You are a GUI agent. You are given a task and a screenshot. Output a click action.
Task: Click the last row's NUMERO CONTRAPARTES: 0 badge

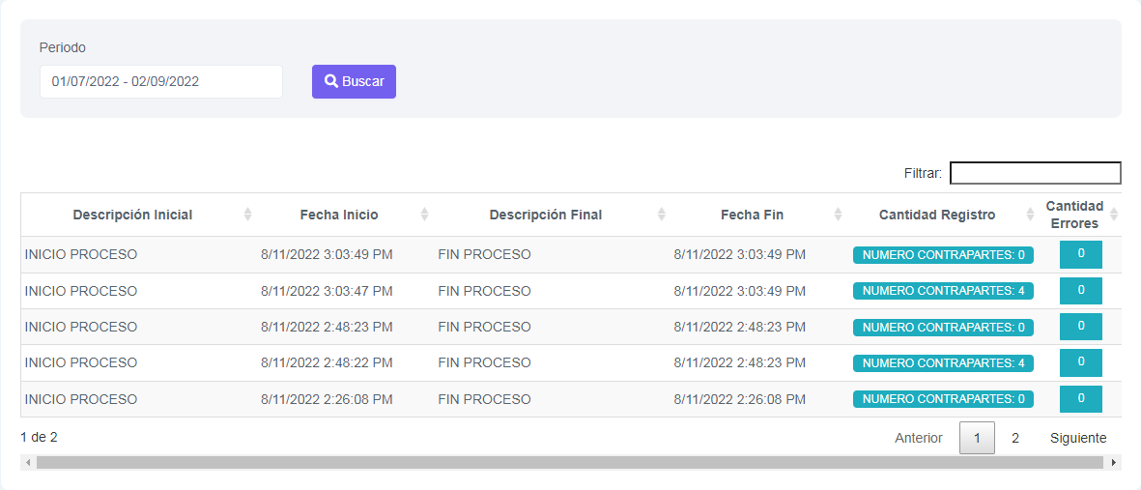click(942, 399)
